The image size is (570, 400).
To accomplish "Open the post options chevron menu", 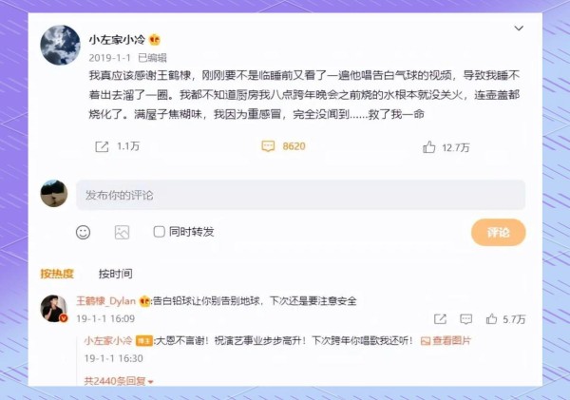I will [x=519, y=29].
